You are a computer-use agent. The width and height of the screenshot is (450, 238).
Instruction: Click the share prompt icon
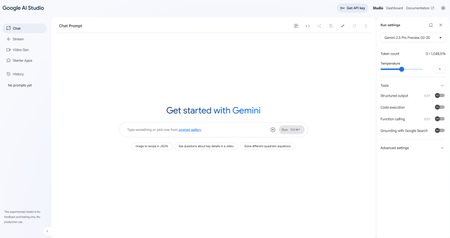(x=319, y=26)
